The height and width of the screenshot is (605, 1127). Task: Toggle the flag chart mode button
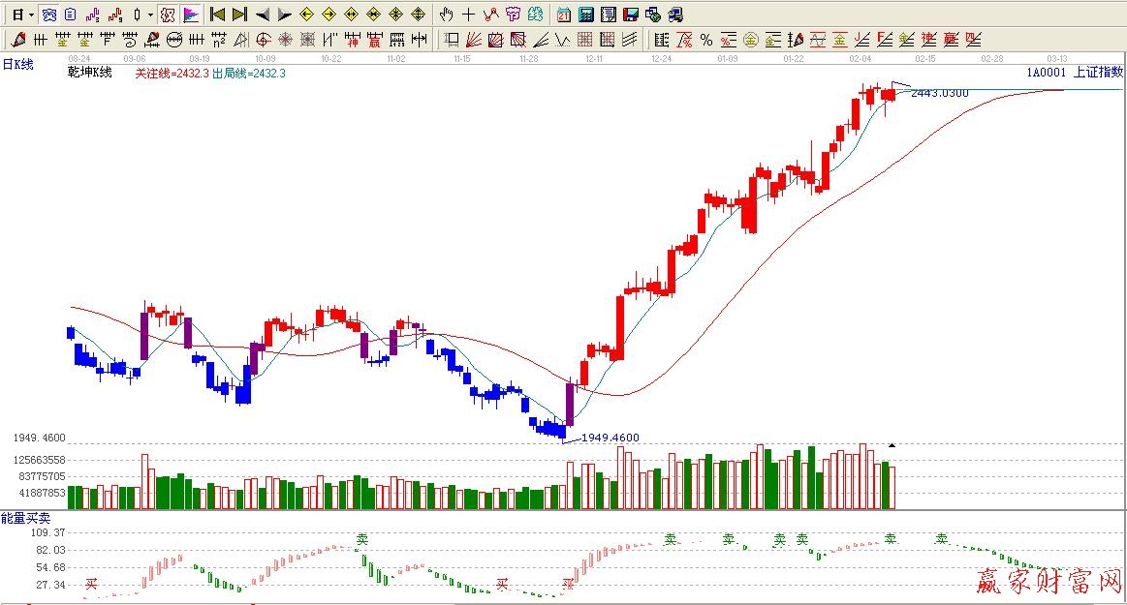click(191, 15)
